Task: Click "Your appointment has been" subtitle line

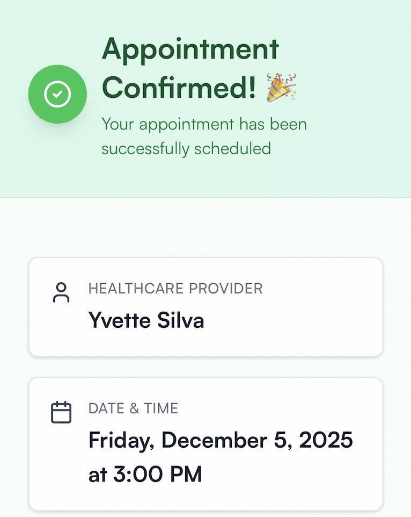Action: click(x=204, y=125)
